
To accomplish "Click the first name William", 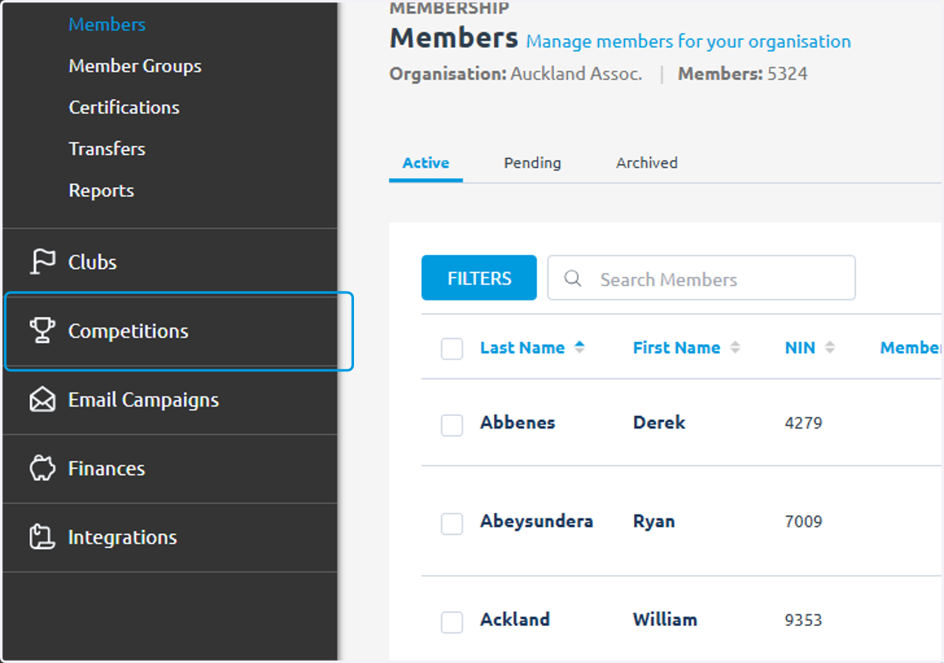I will click(665, 620).
